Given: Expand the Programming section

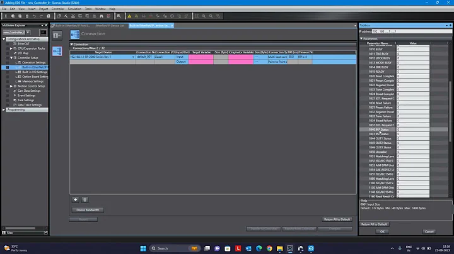Looking at the screenshot, I should point(4,109).
